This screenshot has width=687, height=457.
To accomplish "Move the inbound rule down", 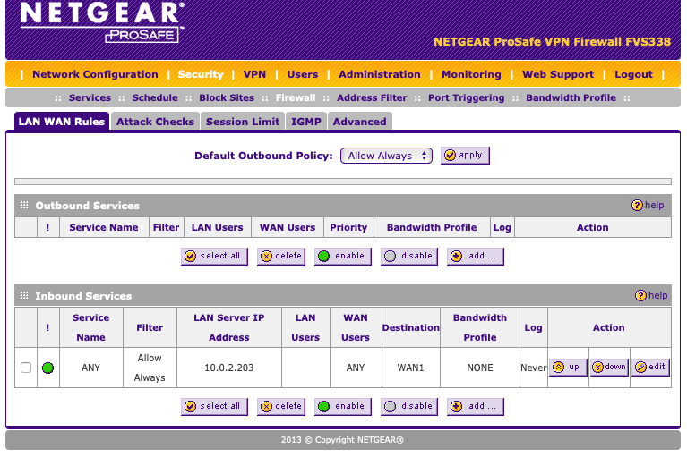I will (609, 367).
